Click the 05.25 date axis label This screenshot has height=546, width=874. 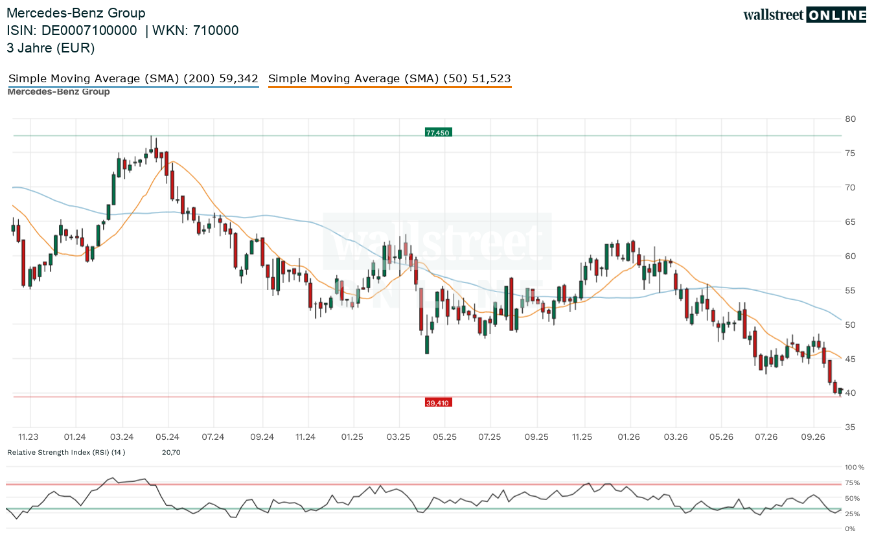(445, 437)
